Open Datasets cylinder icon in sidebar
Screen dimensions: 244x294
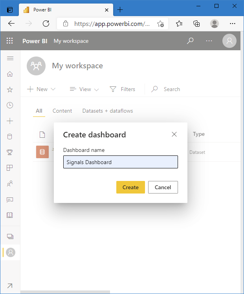(x=10, y=137)
